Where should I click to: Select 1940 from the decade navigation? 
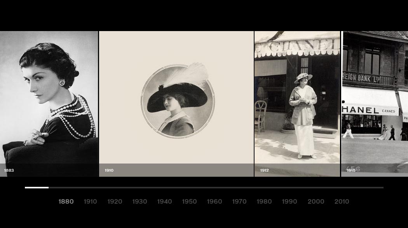pyautogui.click(x=165, y=202)
